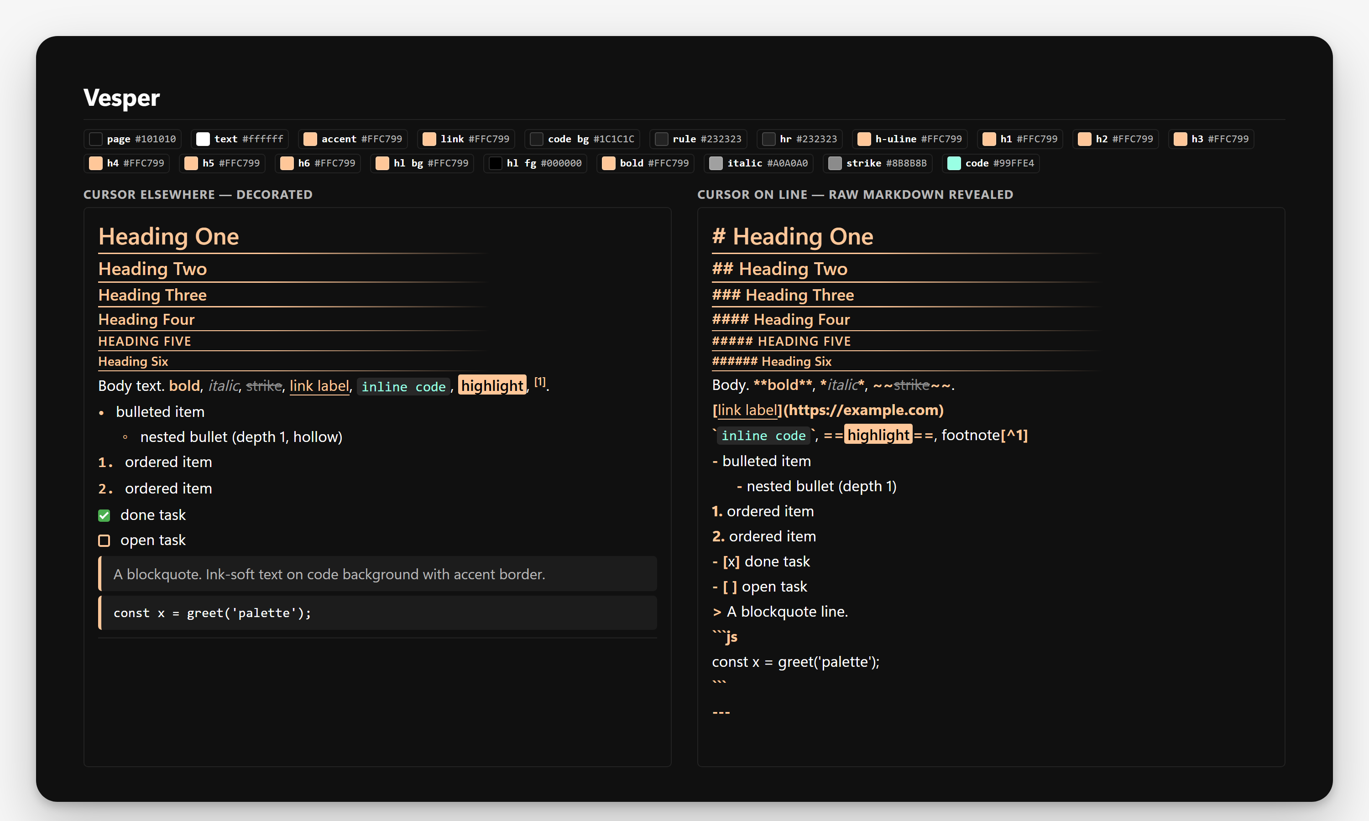Click the bold #FFC799 swatch chip
This screenshot has height=821, width=1369.
click(x=645, y=163)
